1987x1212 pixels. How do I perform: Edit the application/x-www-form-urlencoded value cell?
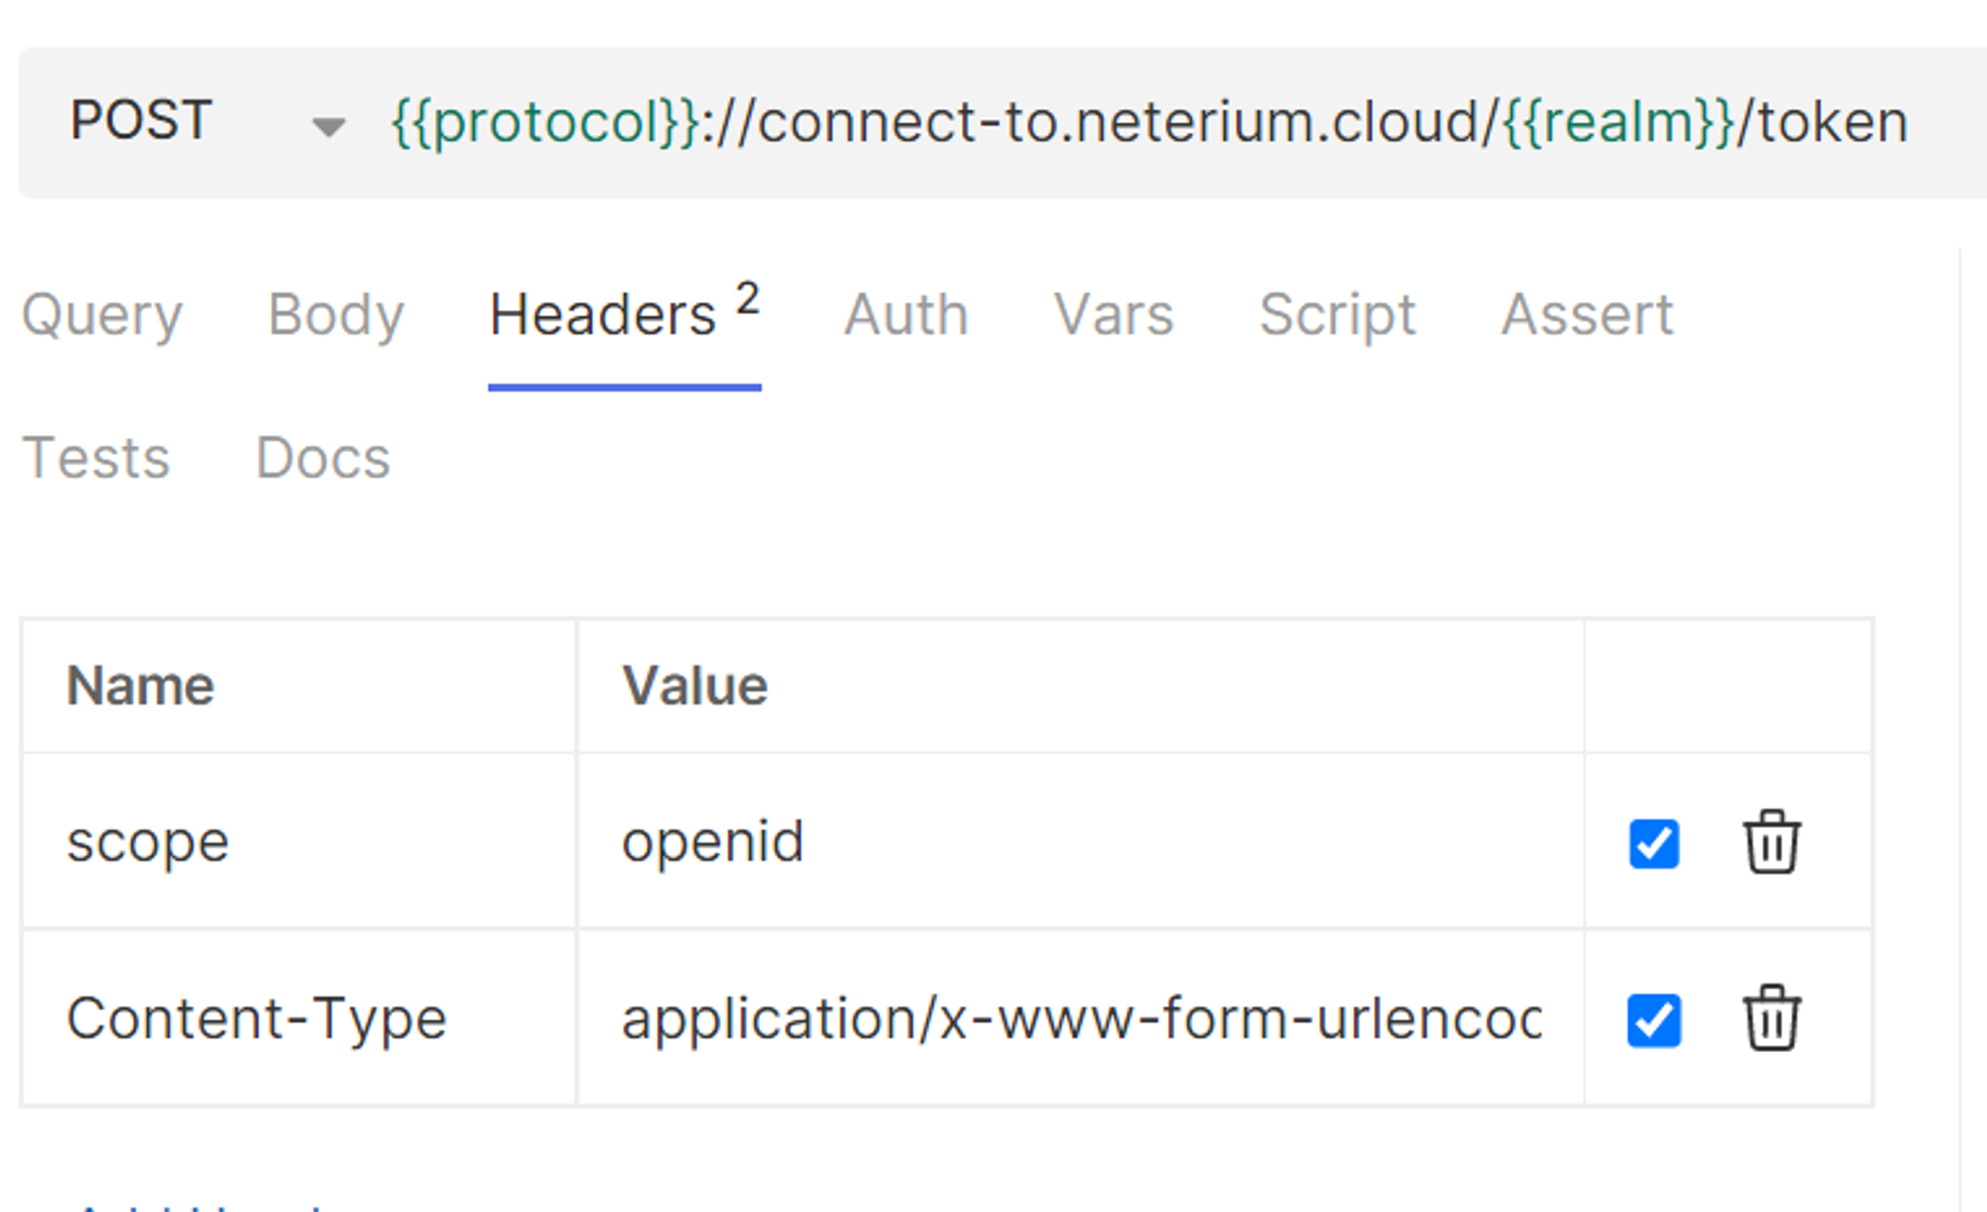click(x=1081, y=1018)
